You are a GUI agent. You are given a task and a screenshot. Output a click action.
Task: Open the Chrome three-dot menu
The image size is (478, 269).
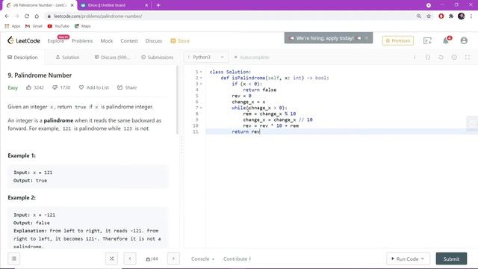[x=471, y=16]
